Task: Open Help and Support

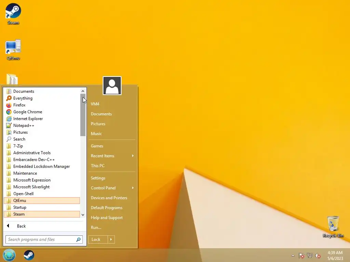Action: click(x=112, y=218)
